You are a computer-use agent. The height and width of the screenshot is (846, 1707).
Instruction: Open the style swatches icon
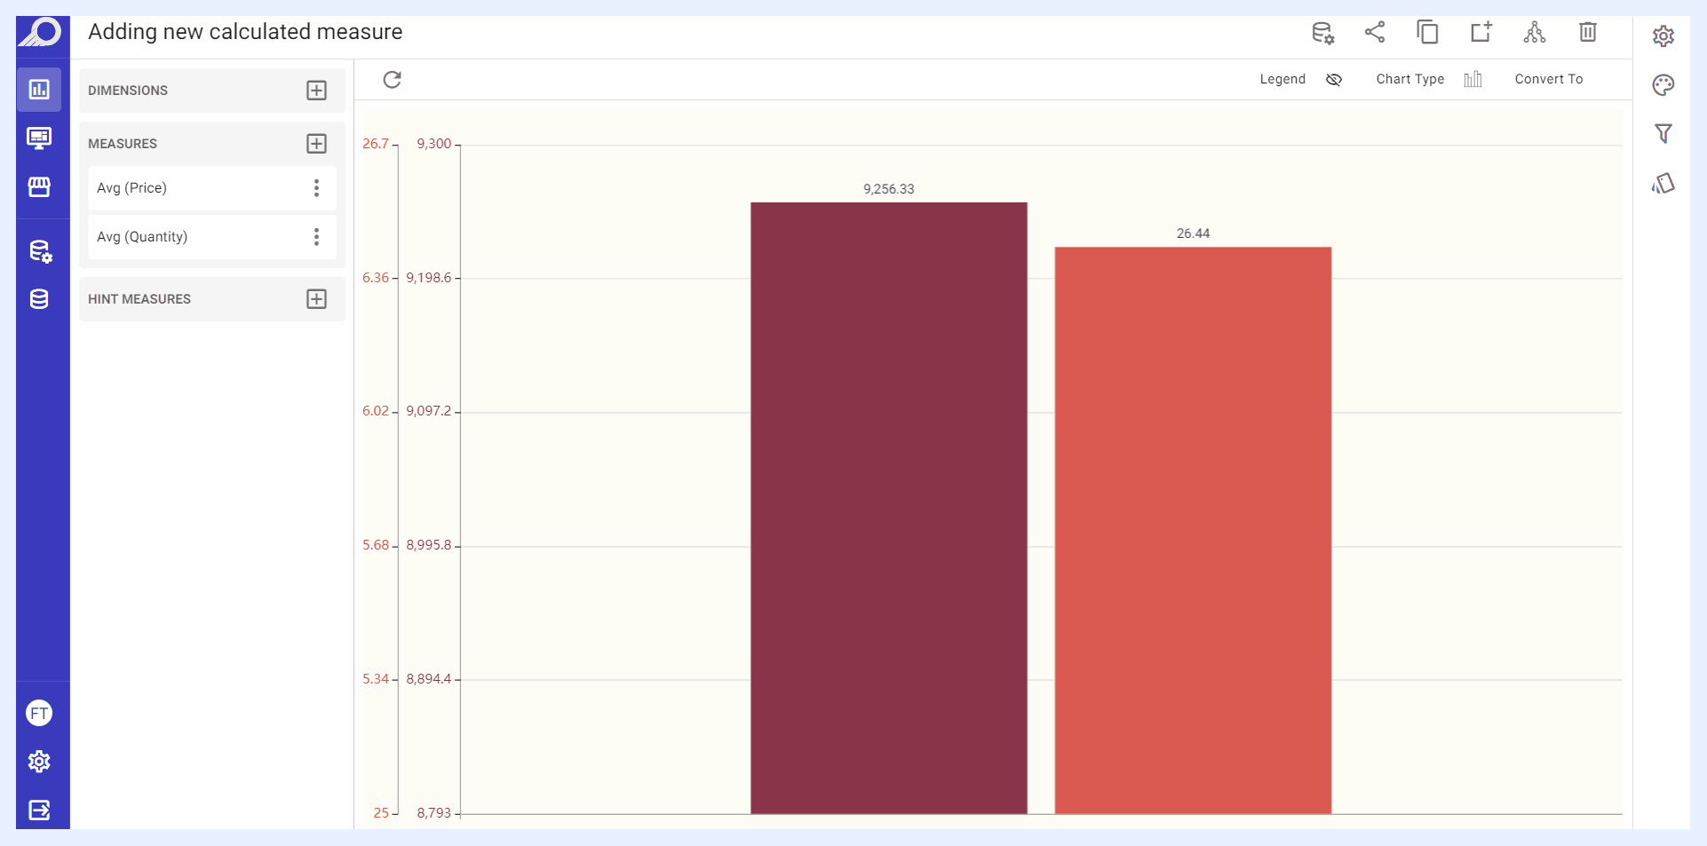click(1663, 184)
